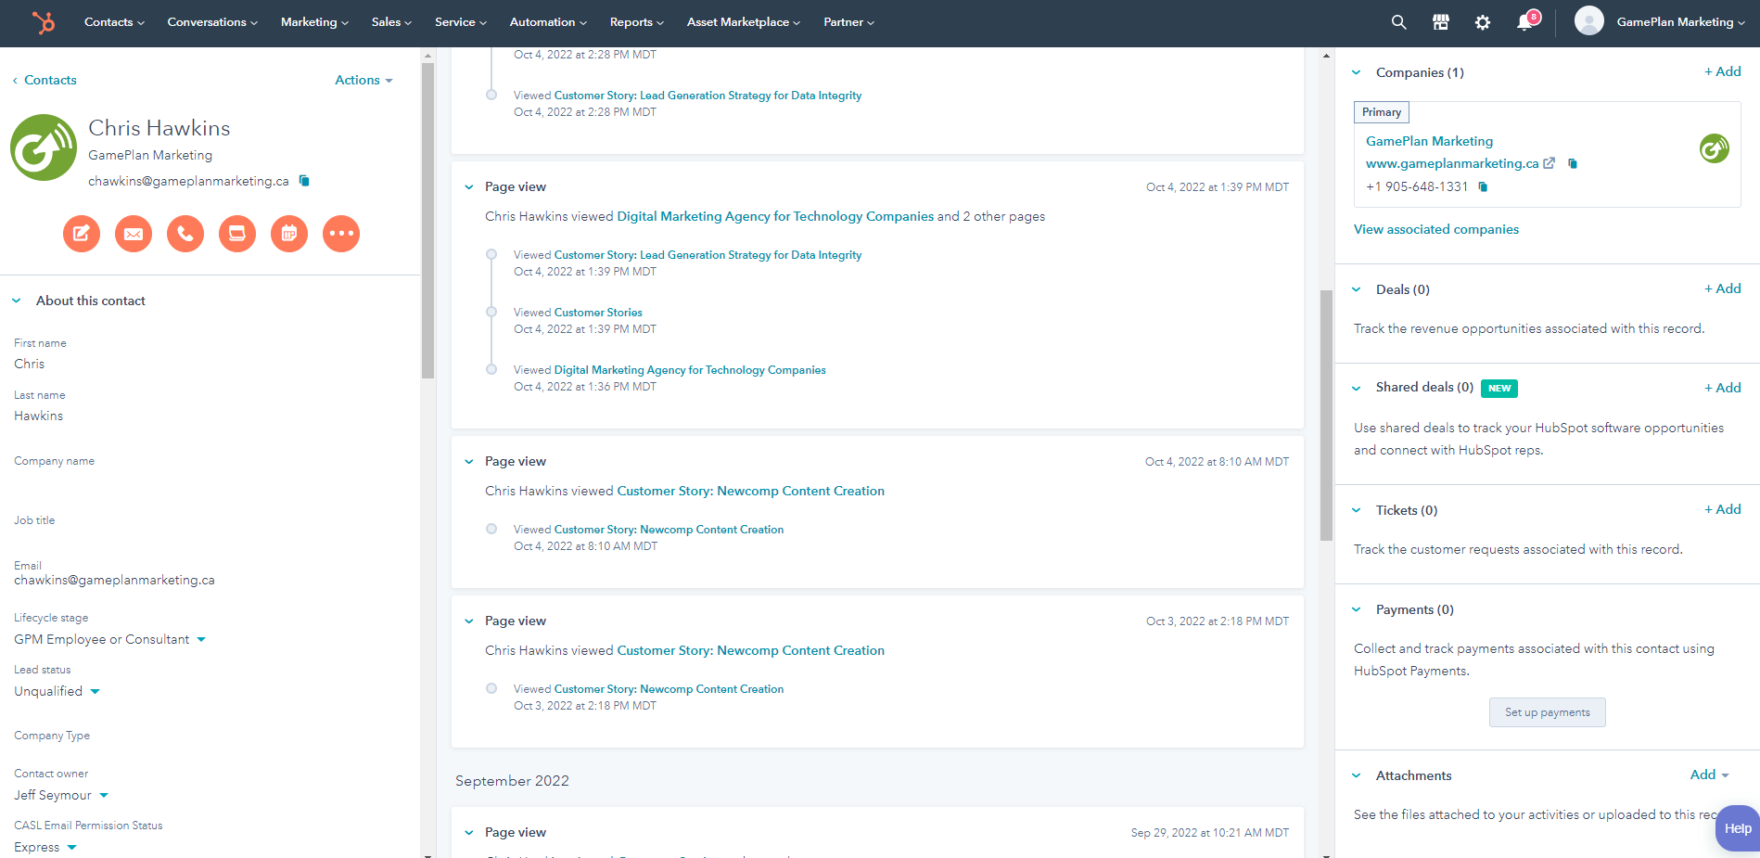Change CASL Email Permission Status Express
This screenshot has width=1760, height=858.
45,847
